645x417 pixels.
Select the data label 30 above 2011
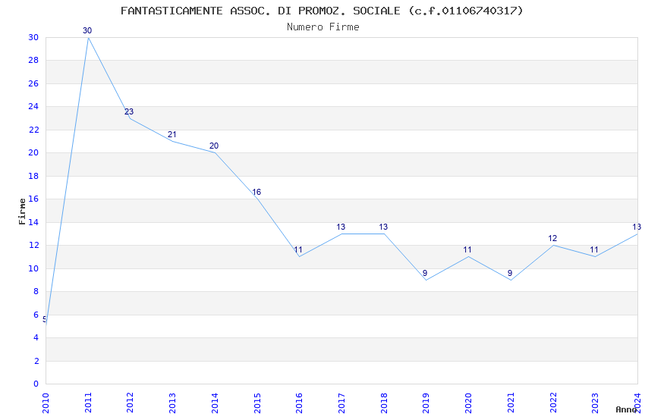87,30
